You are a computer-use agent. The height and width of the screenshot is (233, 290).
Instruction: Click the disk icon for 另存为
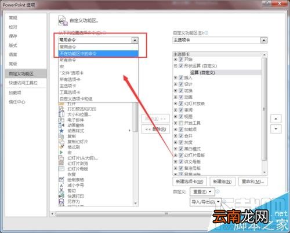[x=61, y=202]
